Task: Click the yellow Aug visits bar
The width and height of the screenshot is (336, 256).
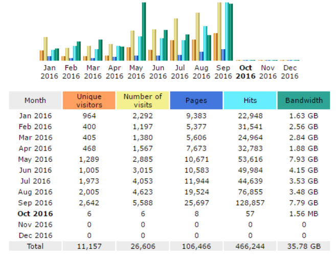Action: point(197,37)
